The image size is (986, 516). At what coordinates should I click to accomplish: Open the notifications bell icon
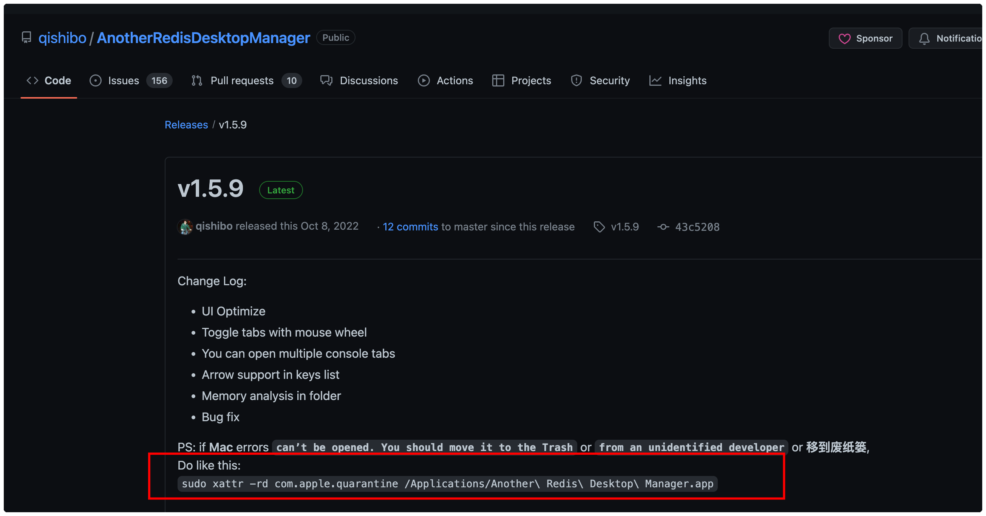click(x=925, y=38)
